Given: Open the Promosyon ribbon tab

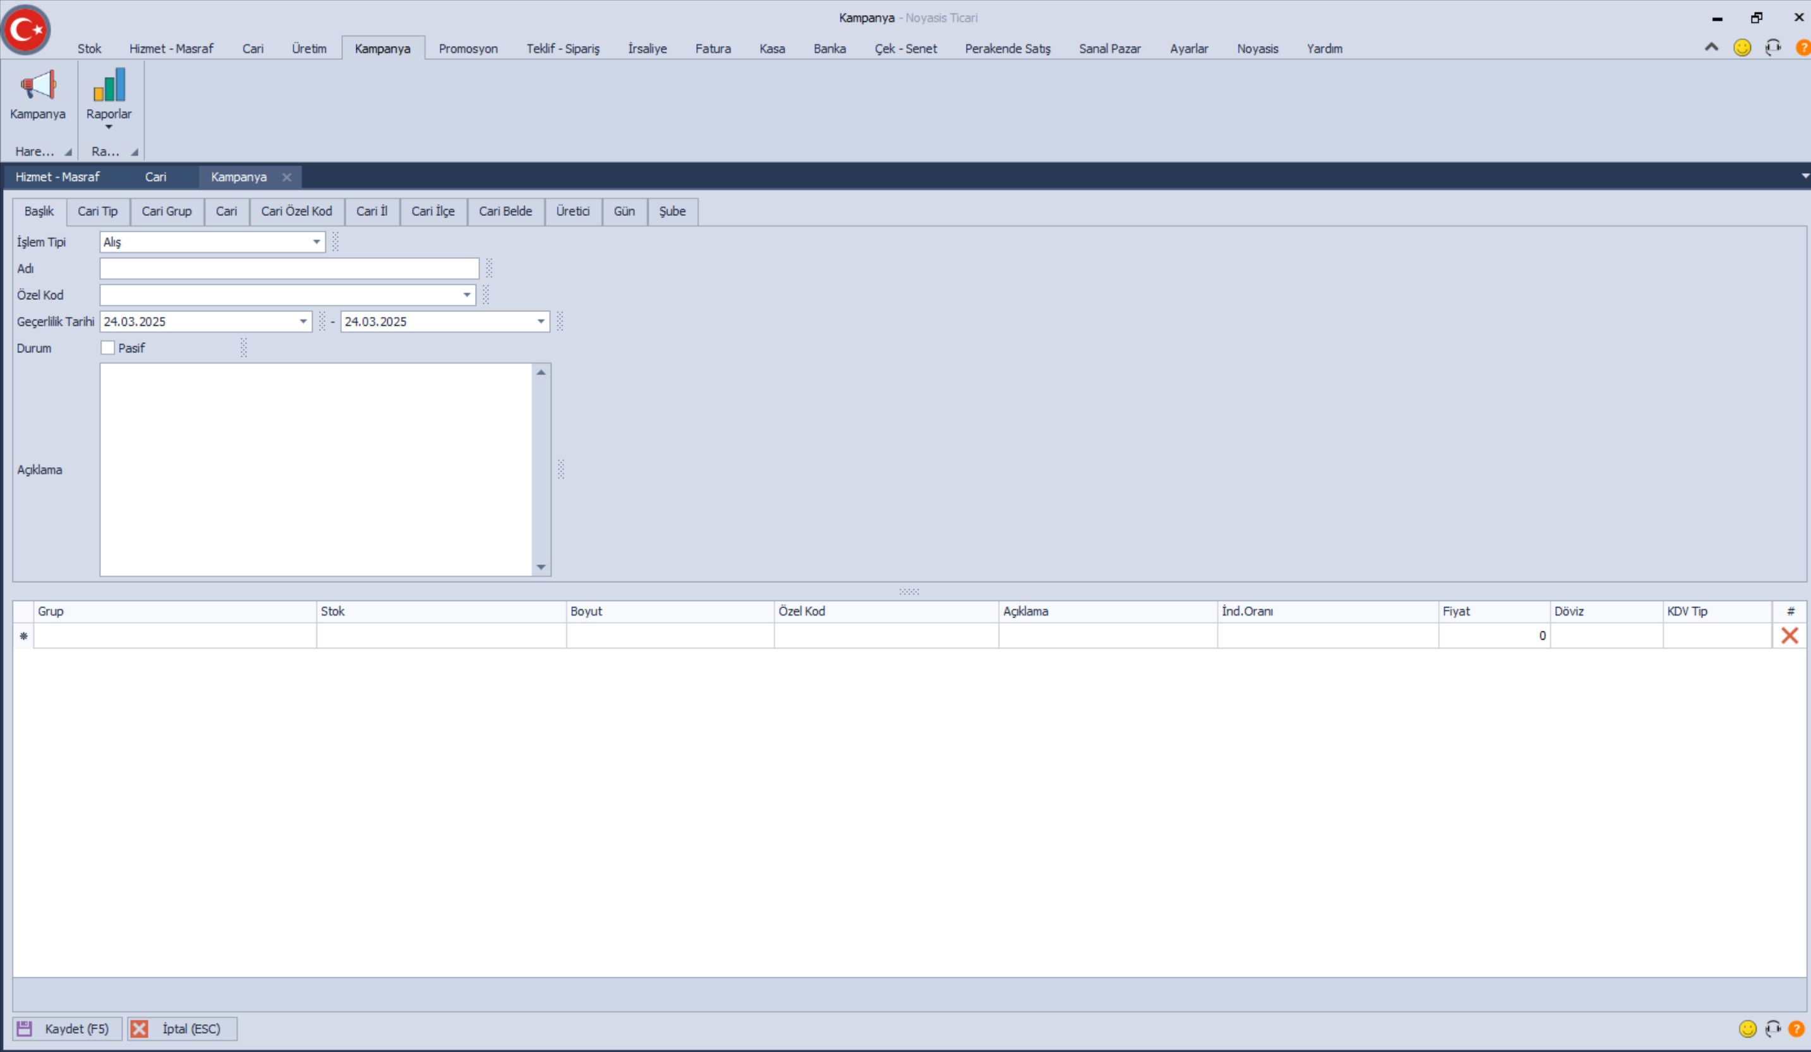Looking at the screenshot, I should pyautogui.click(x=469, y=48).
